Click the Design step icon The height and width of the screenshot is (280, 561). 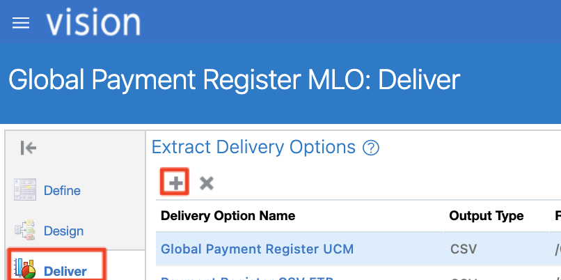[24, 231]
